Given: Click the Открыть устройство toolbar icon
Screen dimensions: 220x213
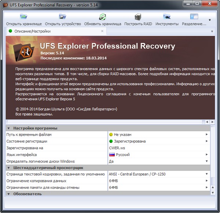Looking at the screenshot, I should [63, 16].
